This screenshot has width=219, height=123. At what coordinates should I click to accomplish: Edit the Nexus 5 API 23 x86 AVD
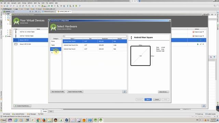pyautogui.click(x=201, y=44)
